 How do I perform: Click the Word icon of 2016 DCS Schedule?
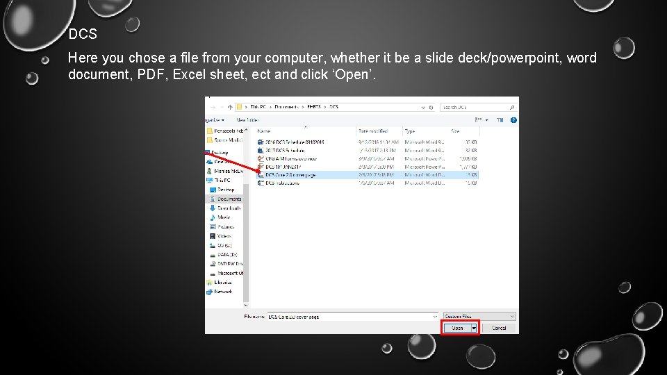[261, 142]
